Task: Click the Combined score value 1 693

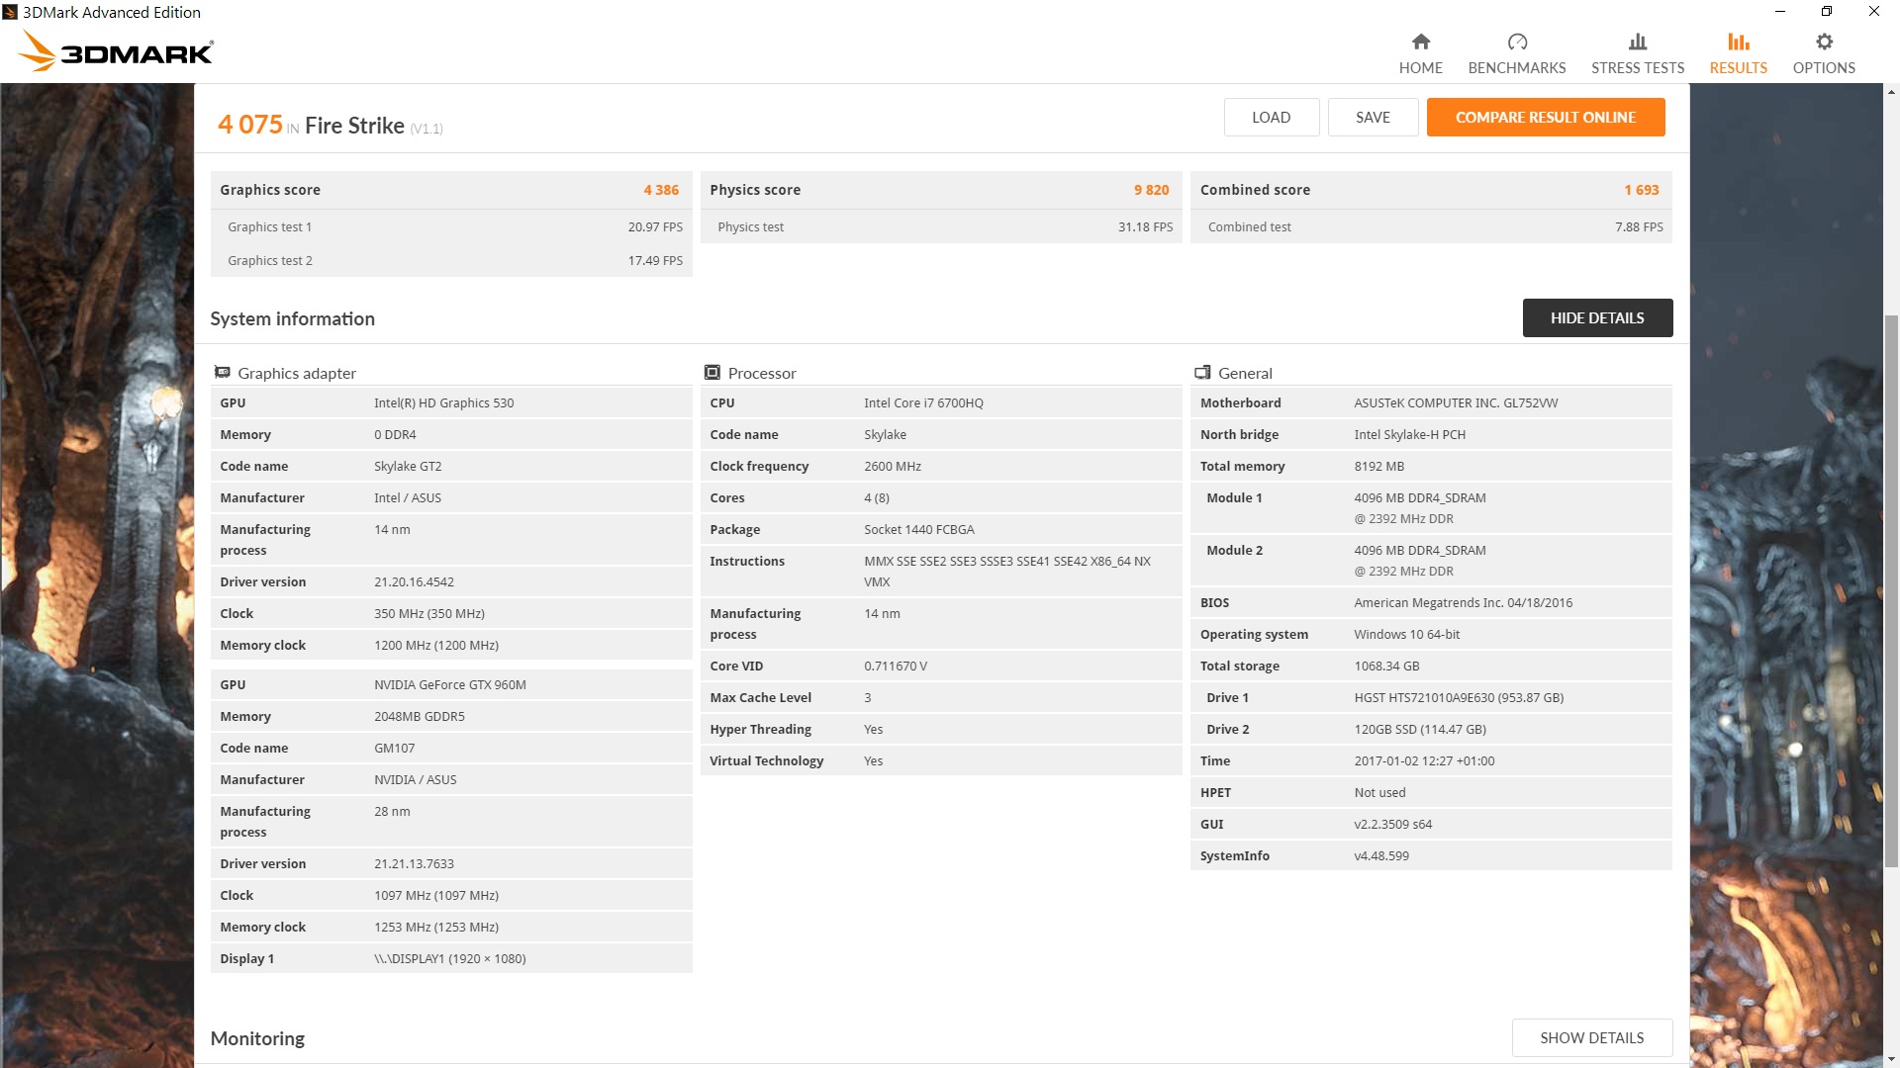Action: [x=1641, y=190]
